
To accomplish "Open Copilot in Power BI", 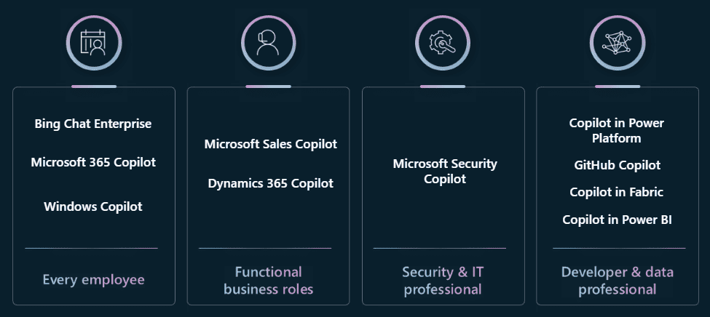I will tap(618, 220).
